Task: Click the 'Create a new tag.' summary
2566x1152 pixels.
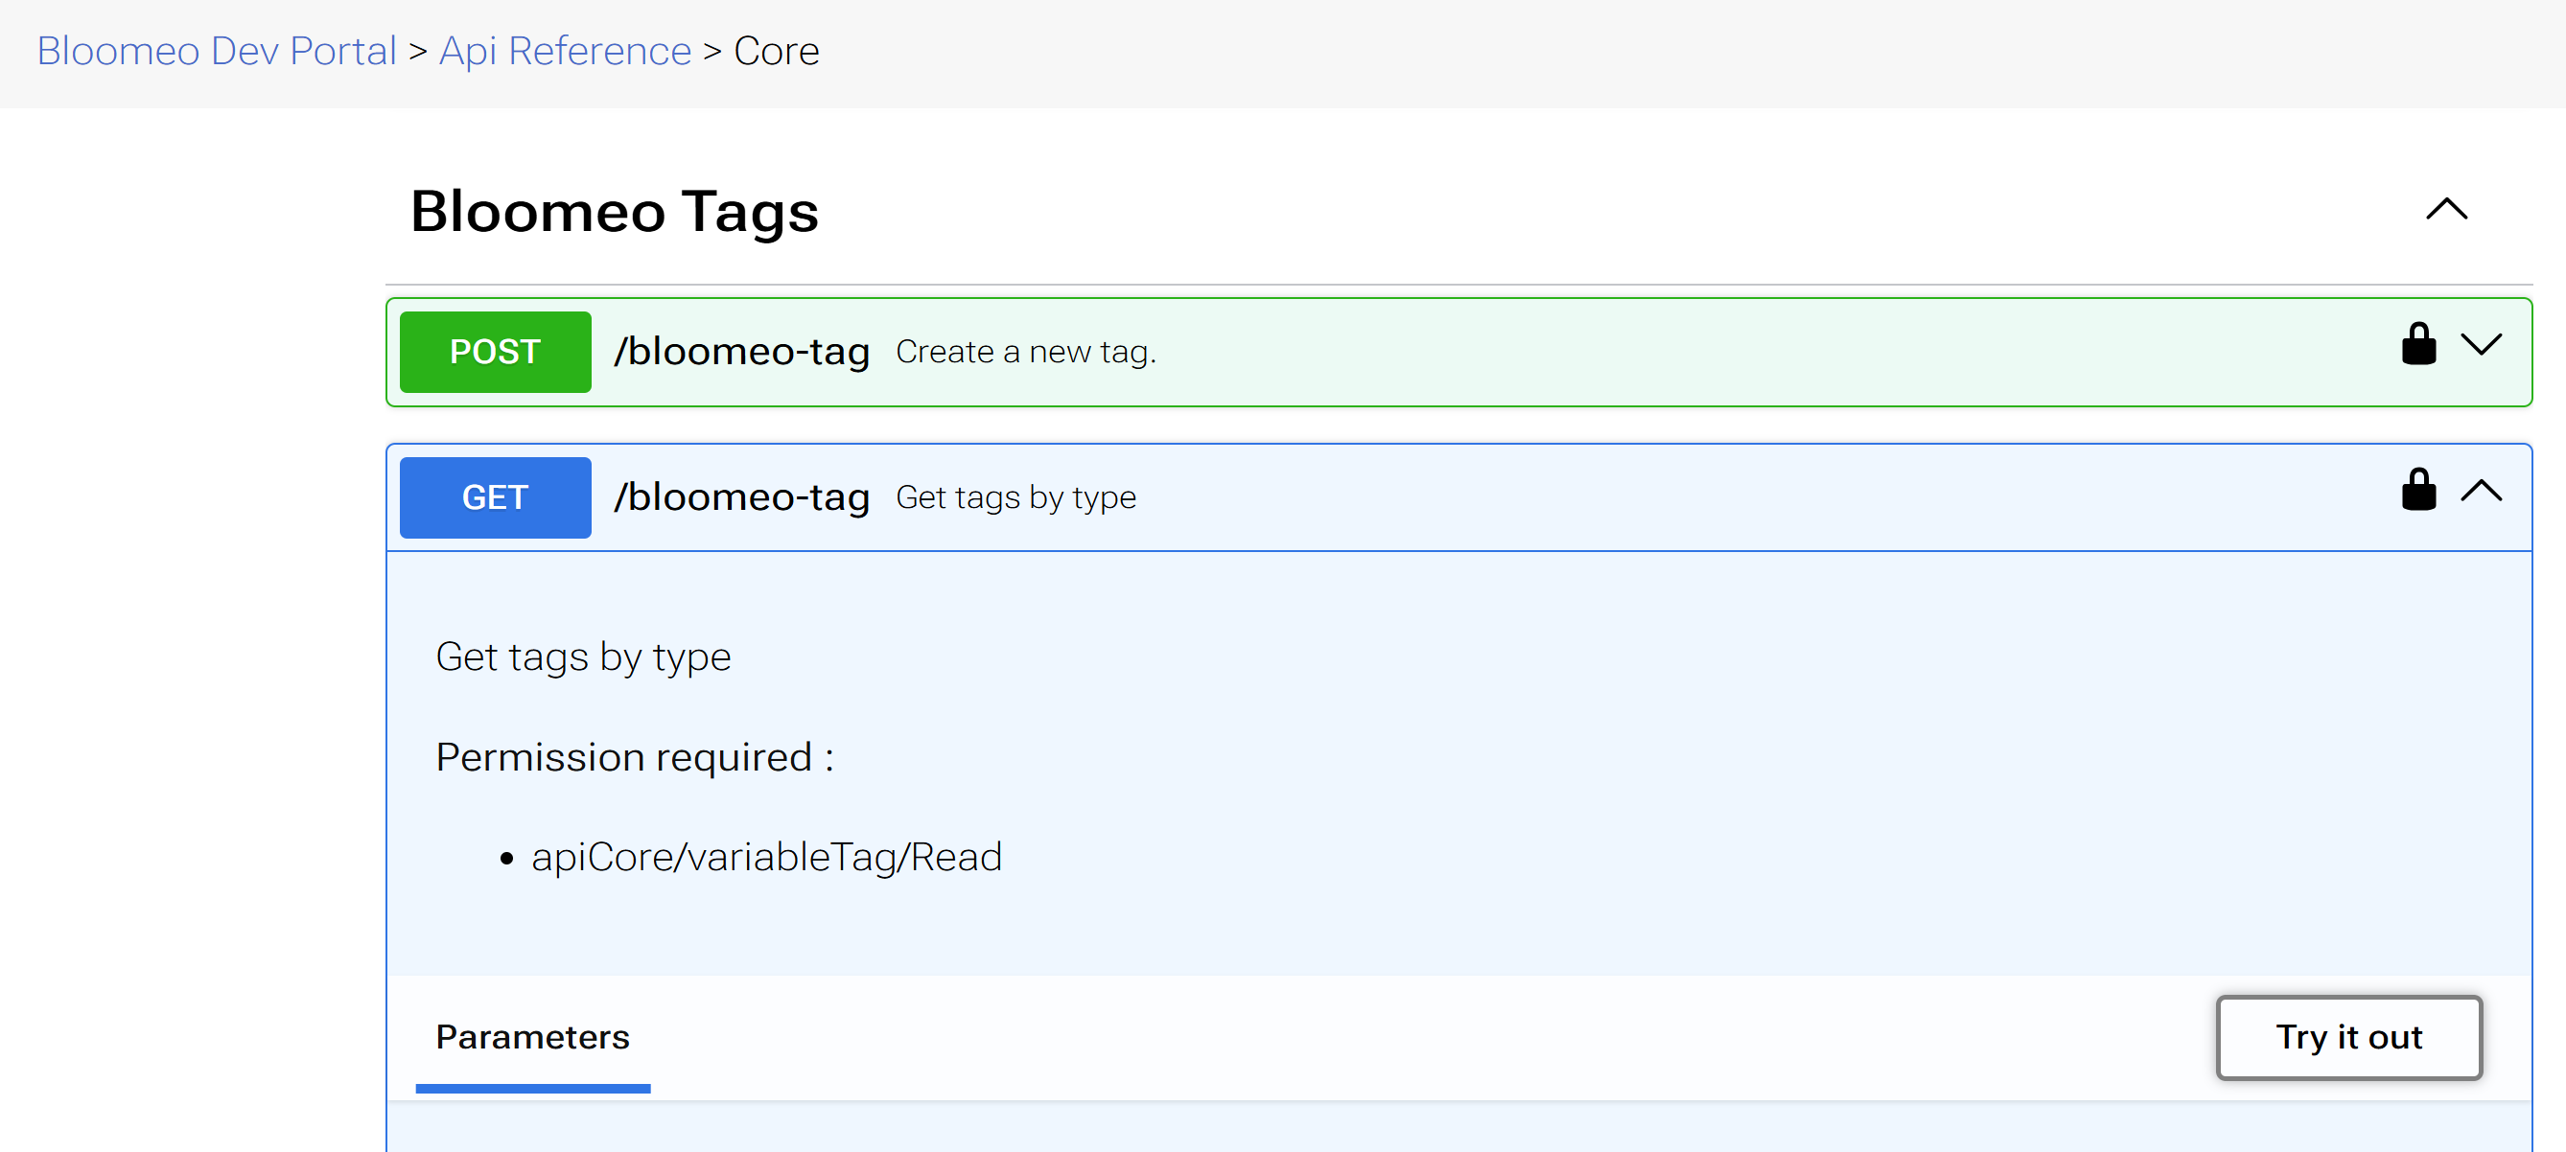Action: [1025, 352]
